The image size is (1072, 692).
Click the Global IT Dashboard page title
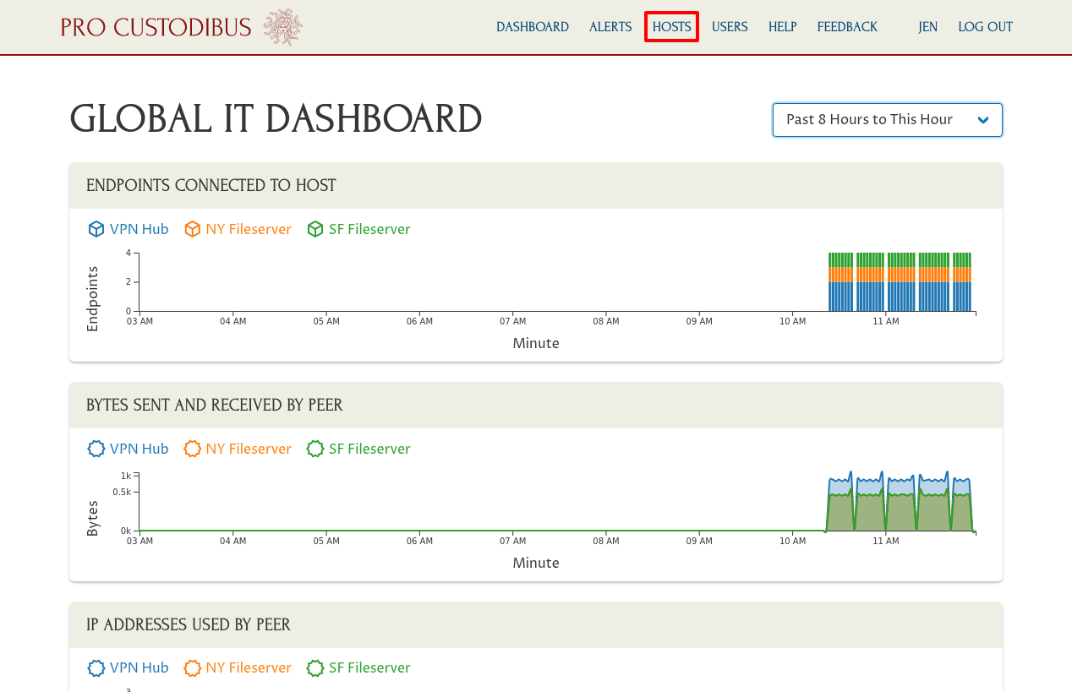point(276,119)
